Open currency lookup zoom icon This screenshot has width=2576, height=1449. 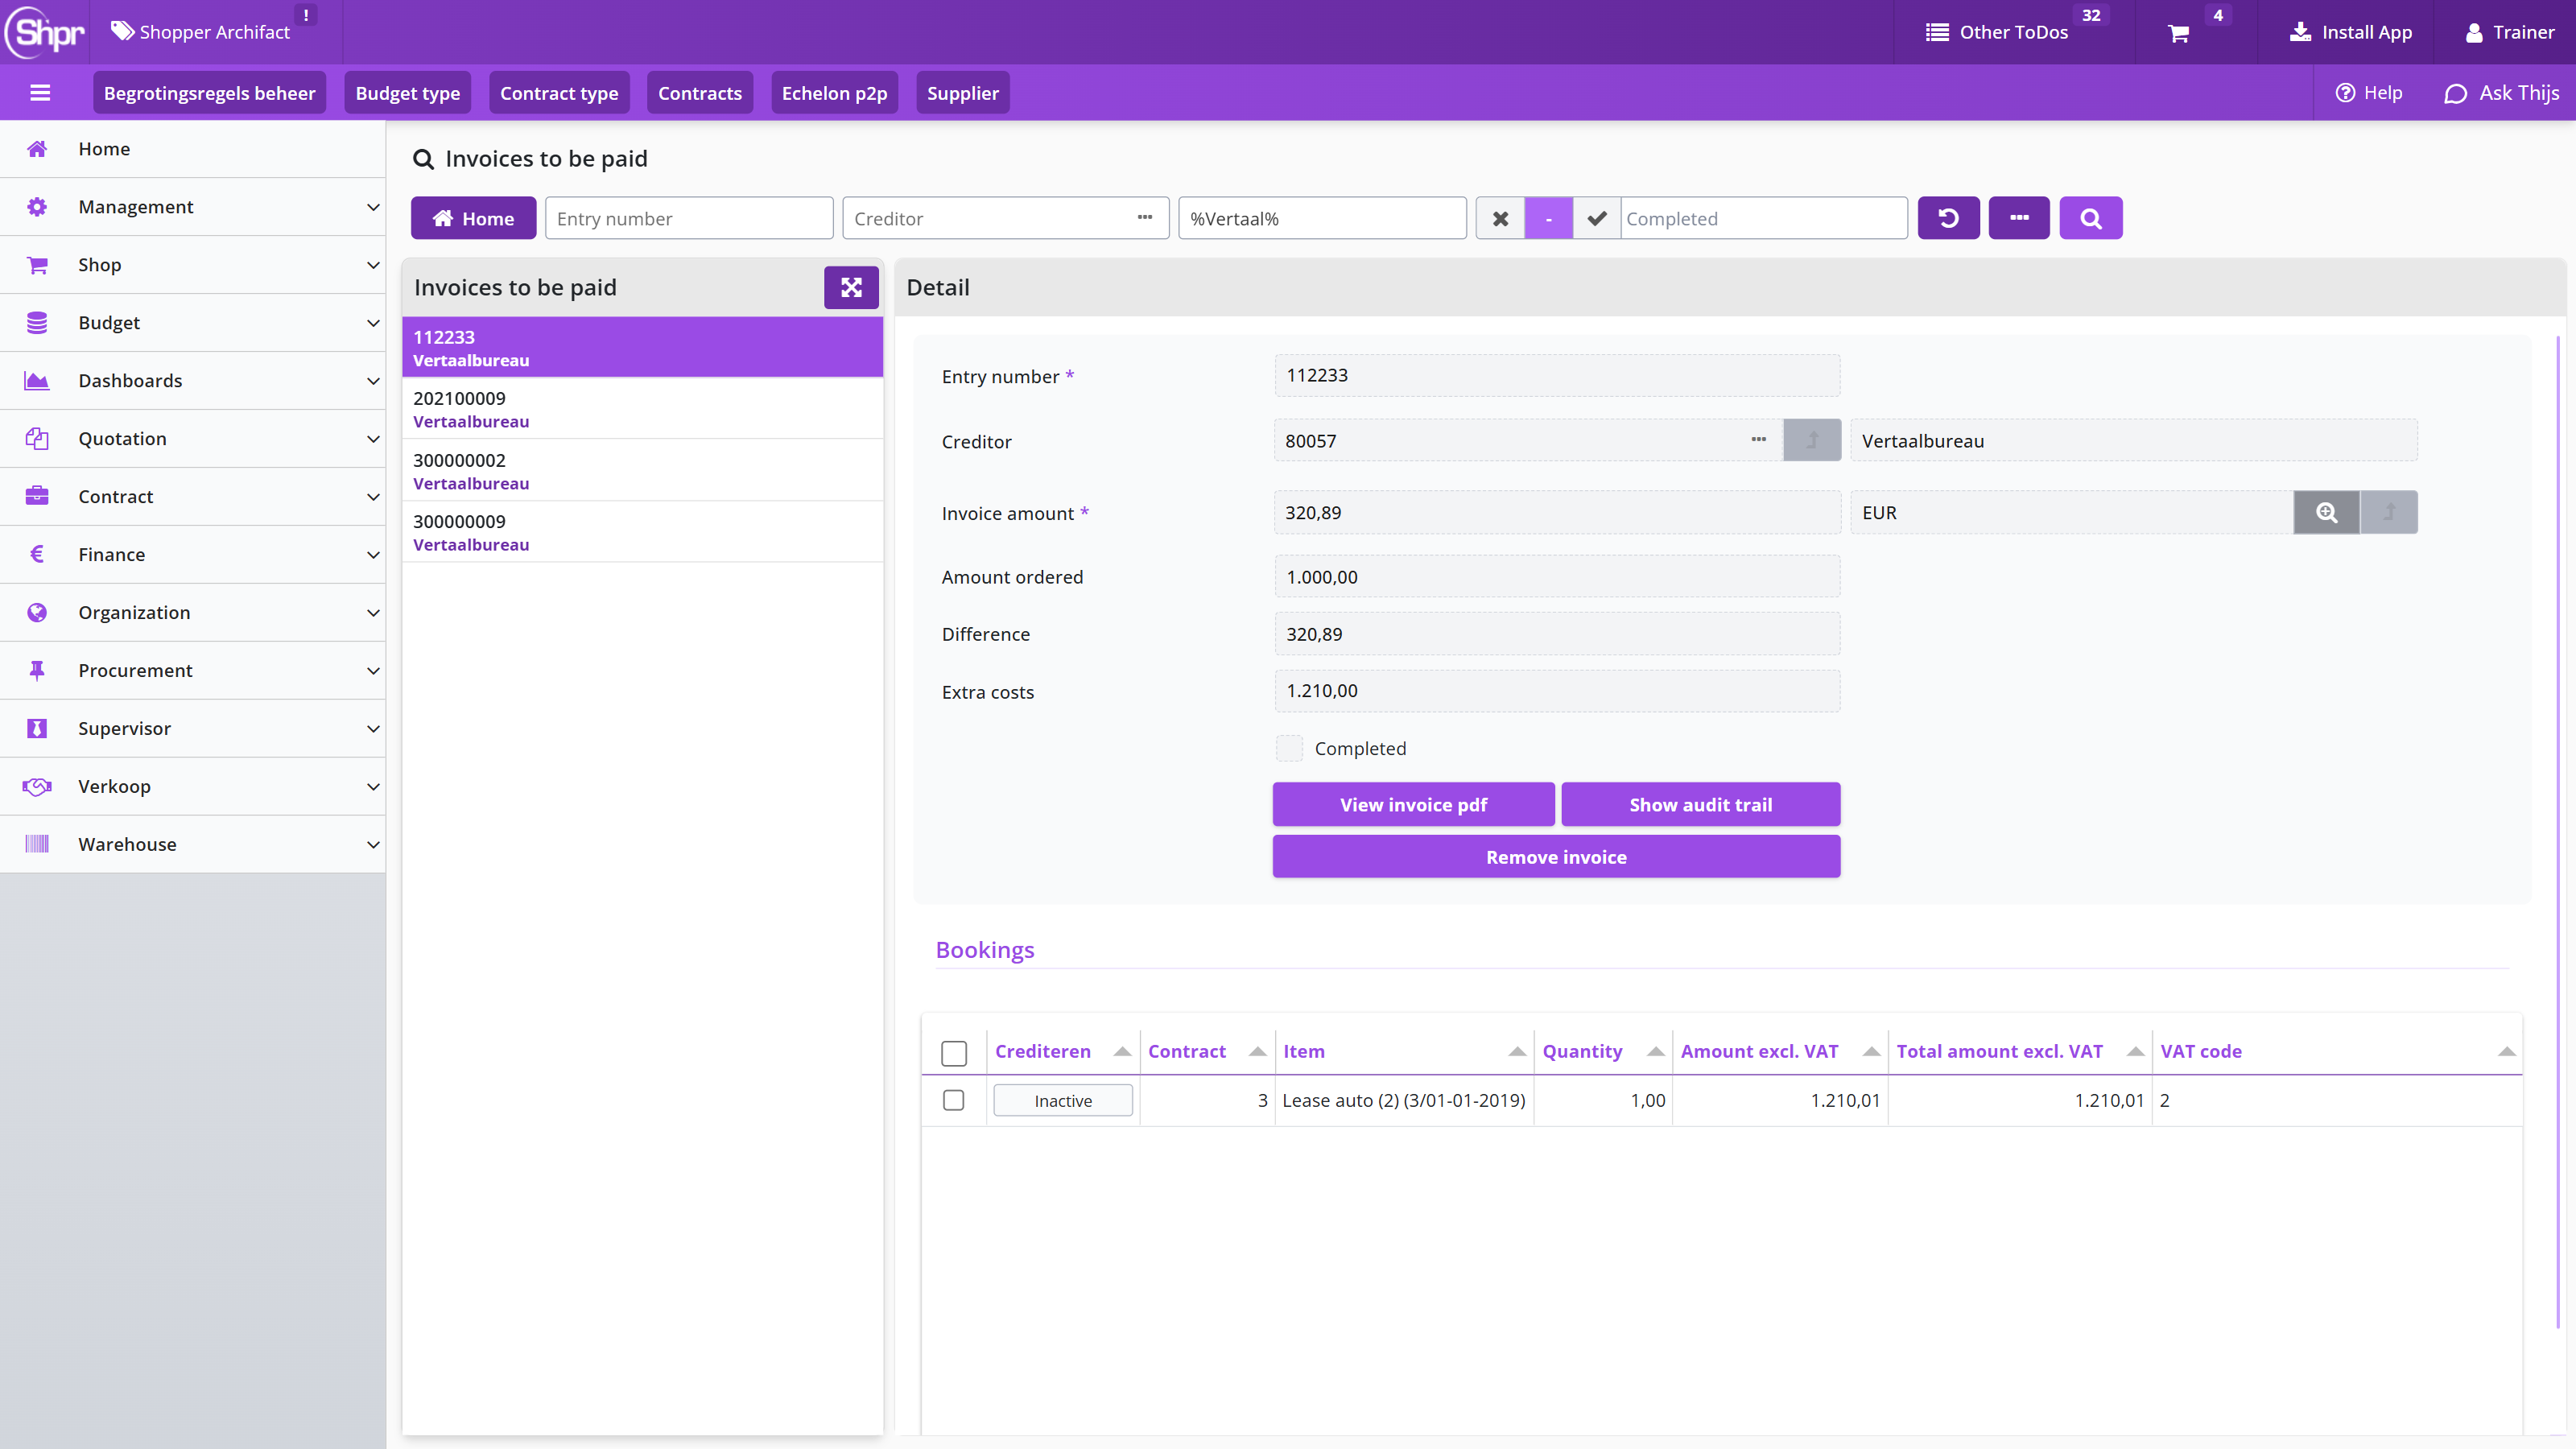2326,512
